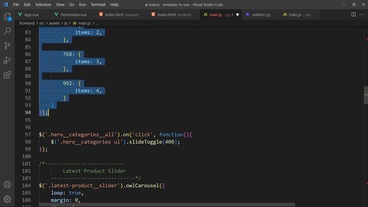Click 'Latest Product Slider' comment
This screenshot has height=207, width=368.
(94, 171)
